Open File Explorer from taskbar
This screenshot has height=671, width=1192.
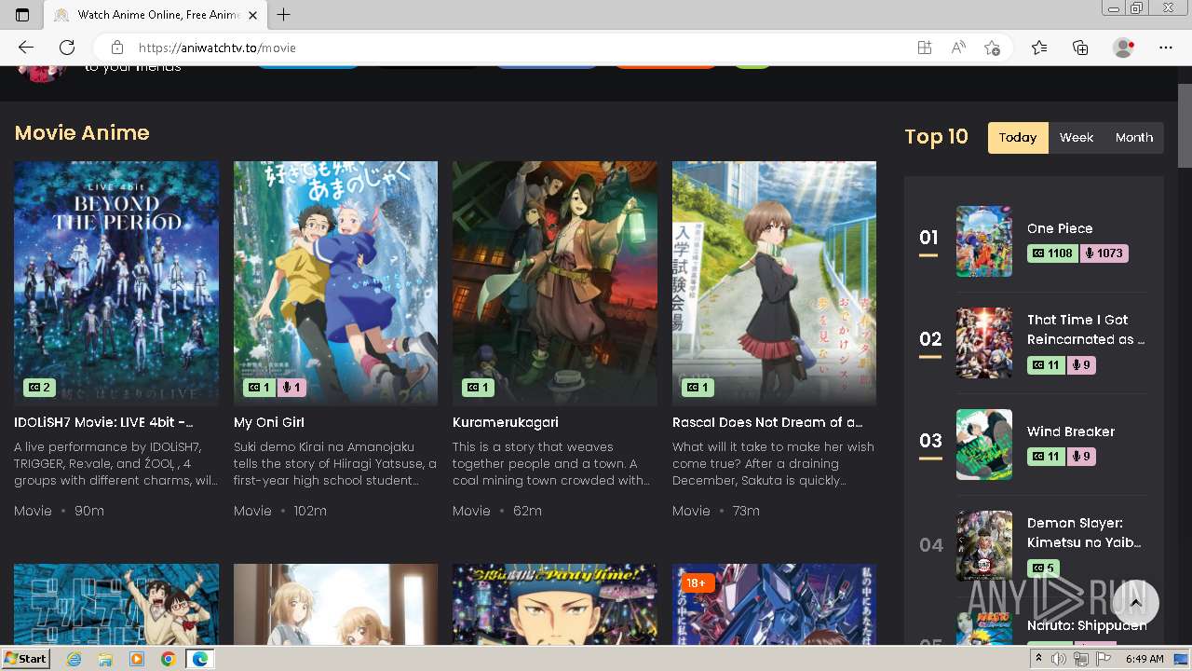point(105,659)
